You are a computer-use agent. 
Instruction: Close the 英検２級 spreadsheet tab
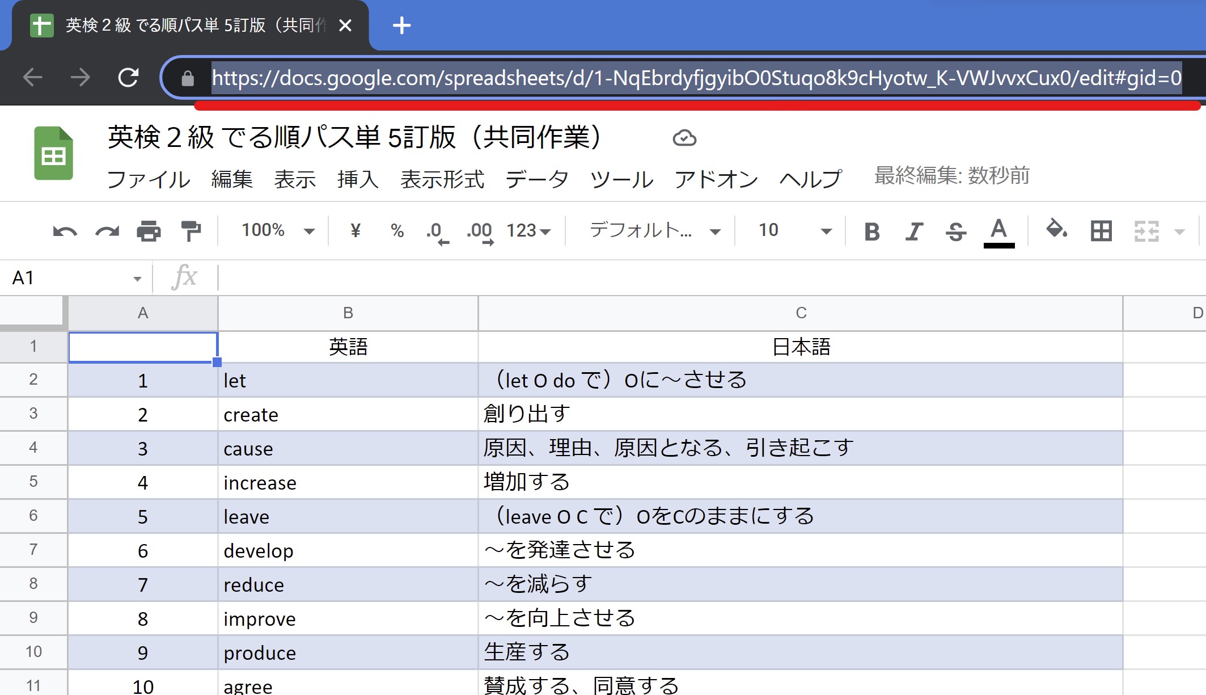(x=345, y=26)
